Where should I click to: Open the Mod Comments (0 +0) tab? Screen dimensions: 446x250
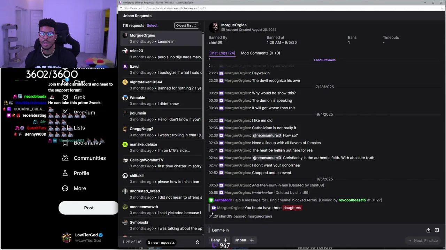point(260,53)
